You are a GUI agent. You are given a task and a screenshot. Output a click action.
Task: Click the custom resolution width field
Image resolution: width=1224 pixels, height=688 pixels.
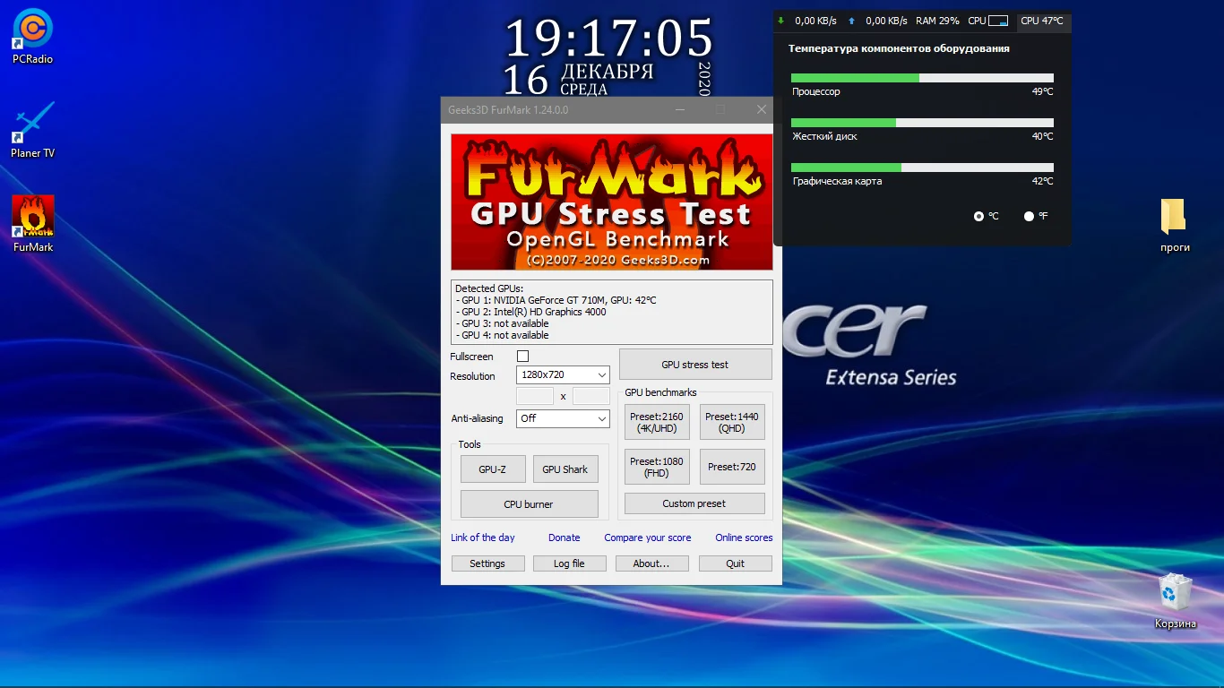click(536, 396)
